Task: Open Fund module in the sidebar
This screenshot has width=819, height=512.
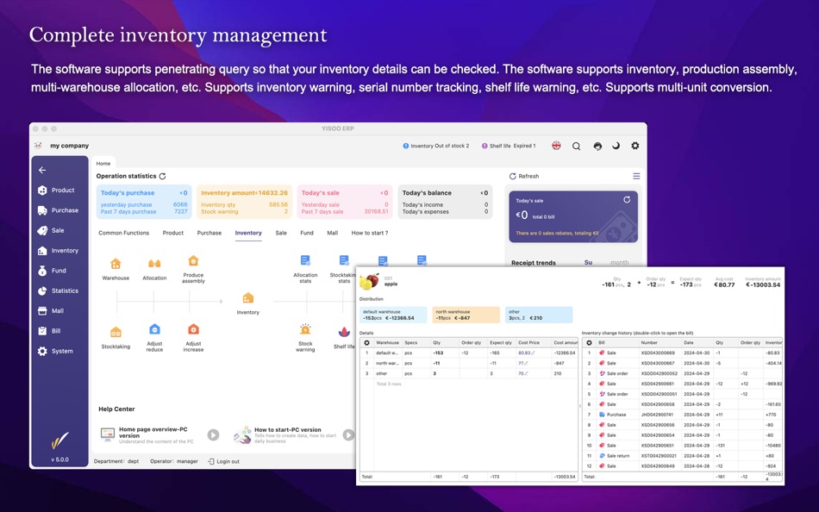Action: [53, 271]
